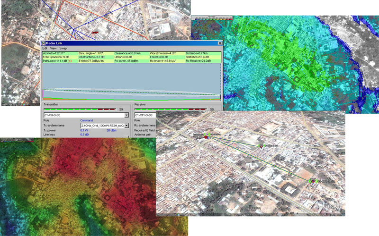Click the 'Free Space=97.9 dB' value
This screenshot has height=236, width=379.
point(55,57)
